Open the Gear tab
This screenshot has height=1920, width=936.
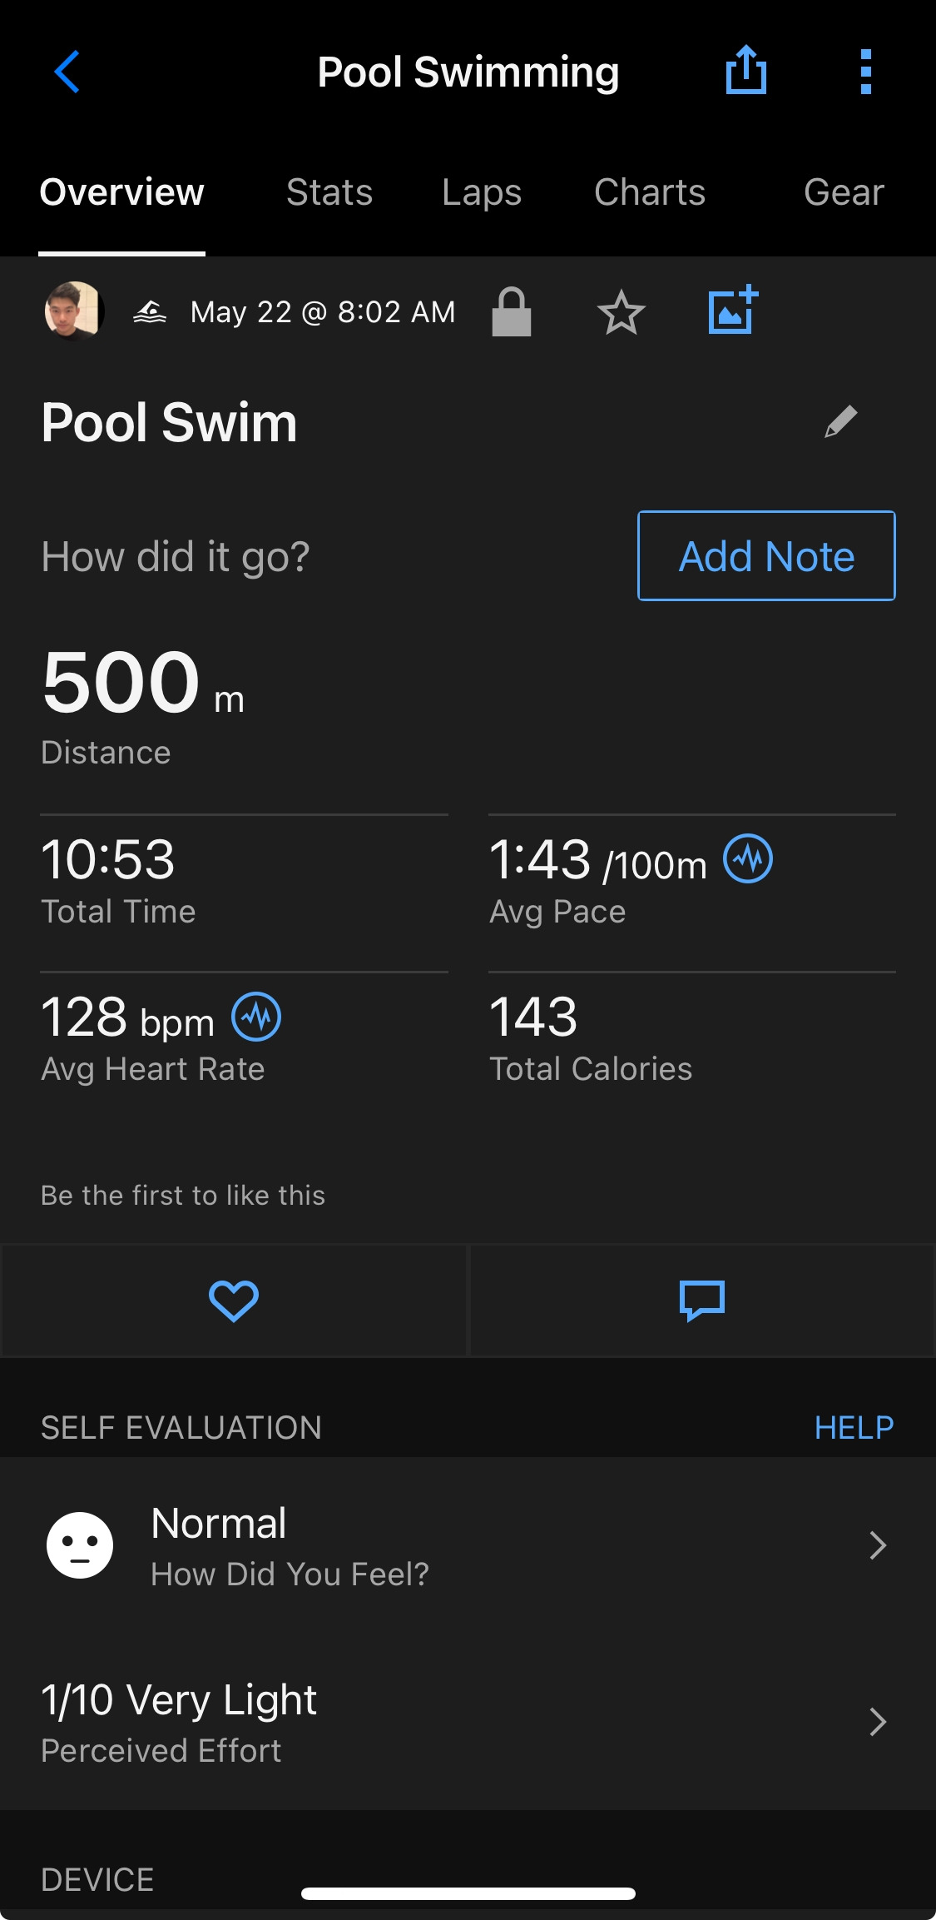click(844, 192)
